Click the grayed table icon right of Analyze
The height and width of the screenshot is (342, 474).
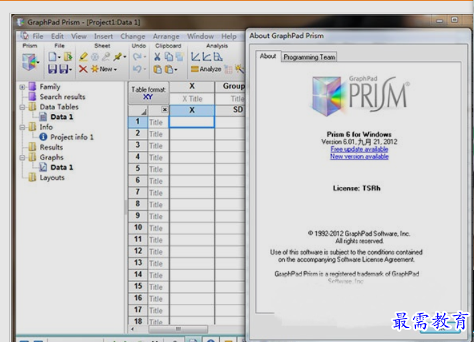coord(228,69)
